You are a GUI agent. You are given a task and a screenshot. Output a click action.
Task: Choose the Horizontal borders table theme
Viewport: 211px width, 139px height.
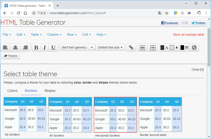point(115,115)
